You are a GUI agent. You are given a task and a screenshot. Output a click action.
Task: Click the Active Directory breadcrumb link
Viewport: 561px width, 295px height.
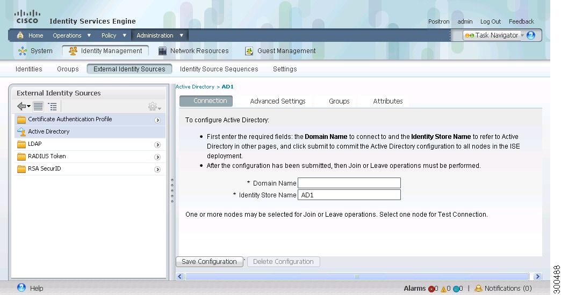tap(195, 87)
